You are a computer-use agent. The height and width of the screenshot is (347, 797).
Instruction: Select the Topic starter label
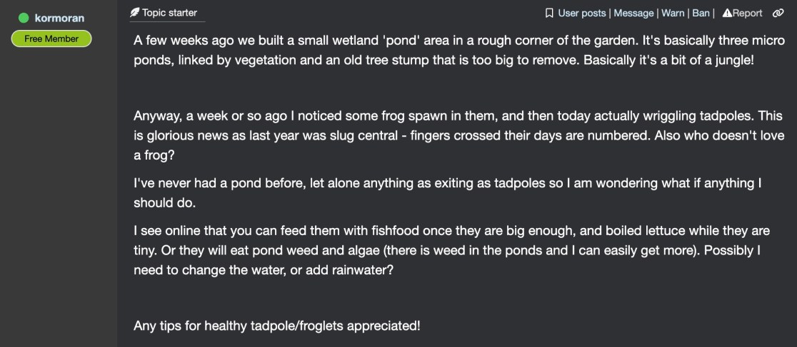coord(169,12)
